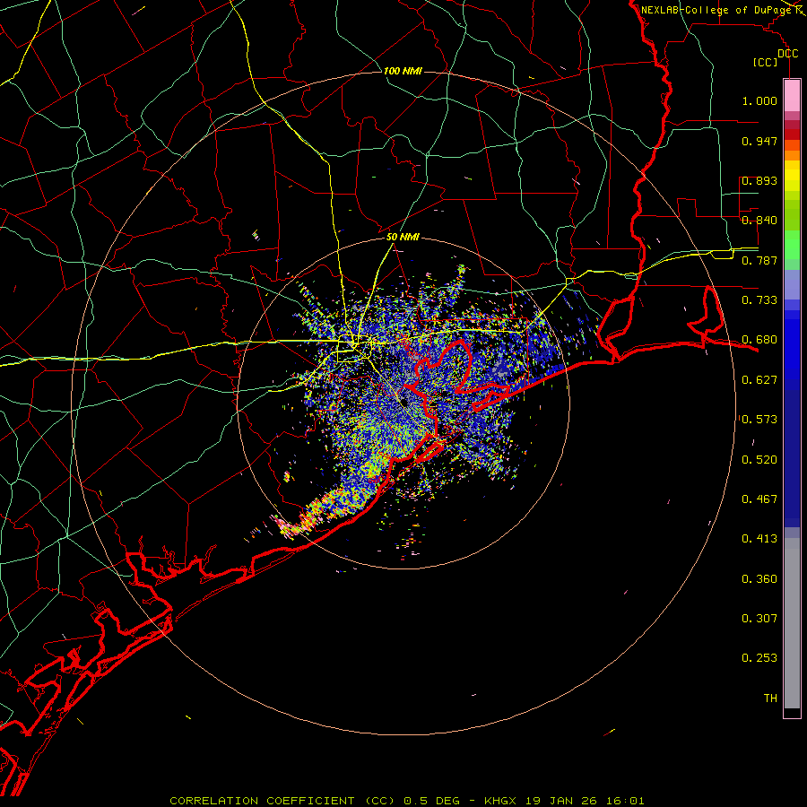Click the 0.360 scale value
The image size is (807, 807).
[759, 579]
